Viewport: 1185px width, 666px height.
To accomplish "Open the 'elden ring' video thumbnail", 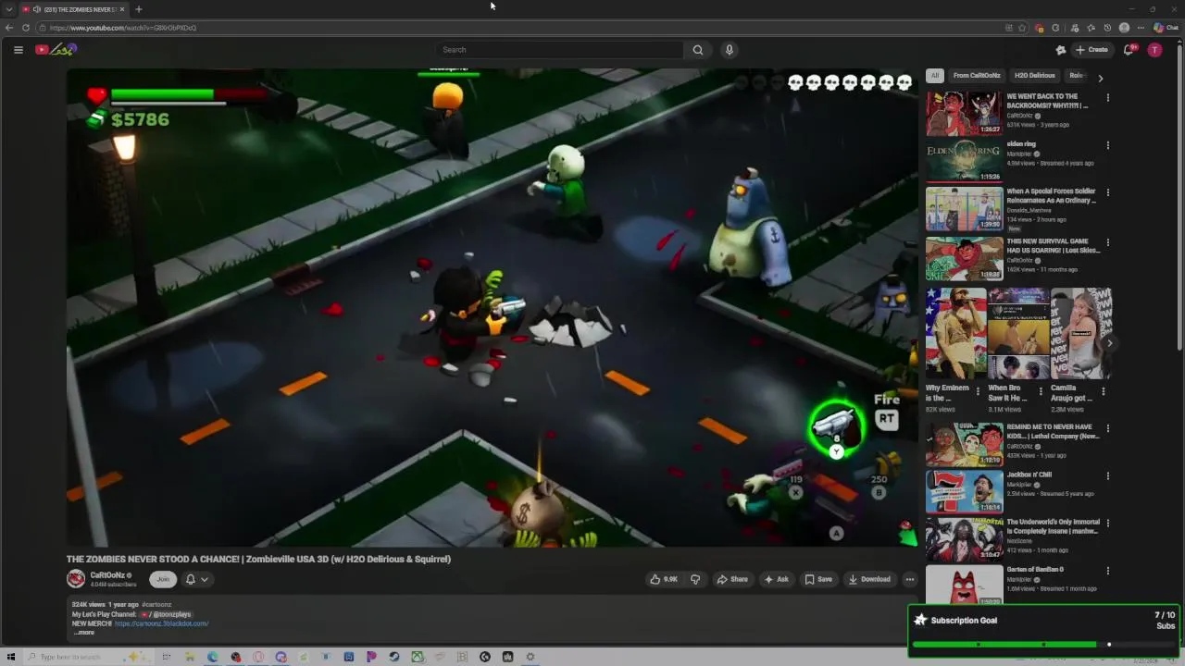I will (x=964, y=161).
